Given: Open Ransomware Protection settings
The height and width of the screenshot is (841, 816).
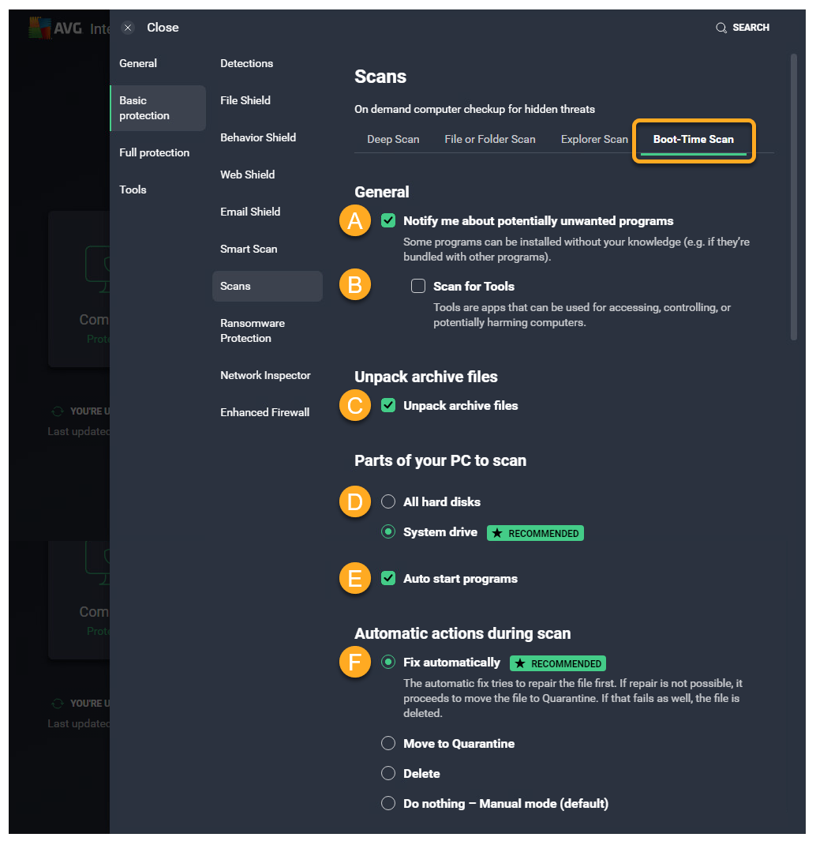Looking at the screenshot, I should tap(253, 331).
